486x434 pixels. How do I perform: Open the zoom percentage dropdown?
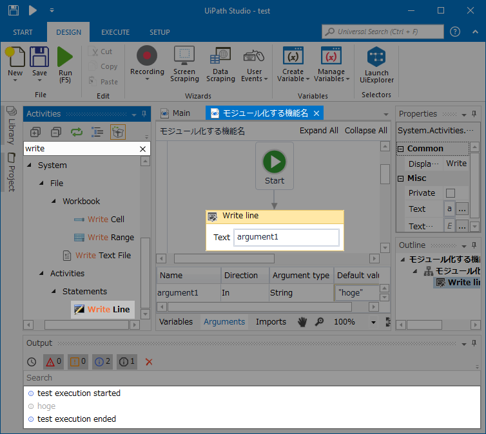[x=373, y=322]
